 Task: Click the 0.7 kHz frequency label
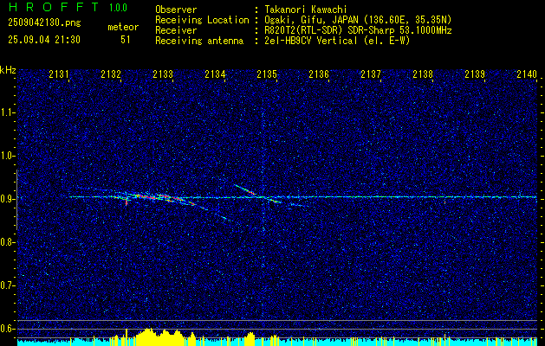point(8,285)
